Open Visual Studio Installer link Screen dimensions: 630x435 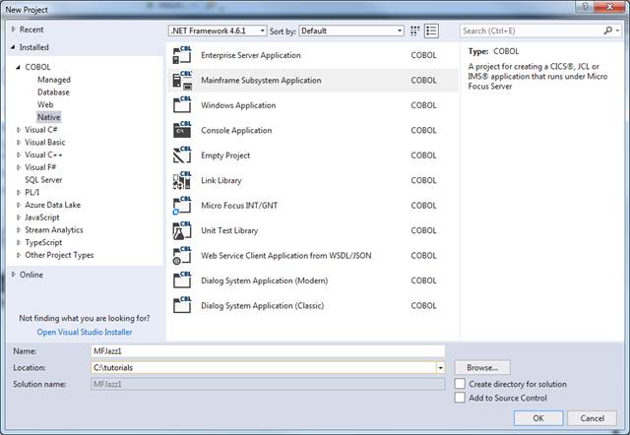click(x=85, y=332)
